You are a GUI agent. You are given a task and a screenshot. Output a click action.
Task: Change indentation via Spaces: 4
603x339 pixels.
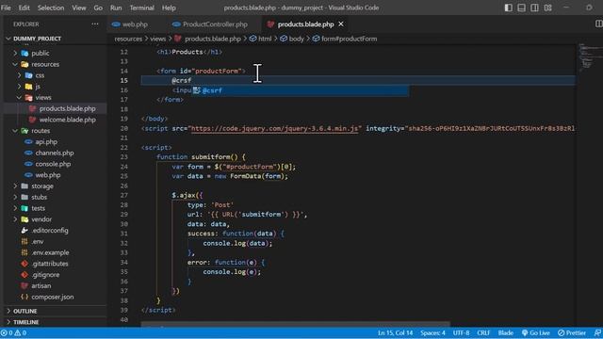tap(432, 332)
